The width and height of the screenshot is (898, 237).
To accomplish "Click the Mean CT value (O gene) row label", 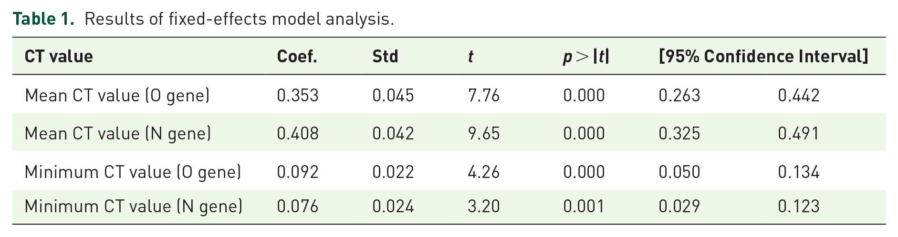I will tap(117, 96).
